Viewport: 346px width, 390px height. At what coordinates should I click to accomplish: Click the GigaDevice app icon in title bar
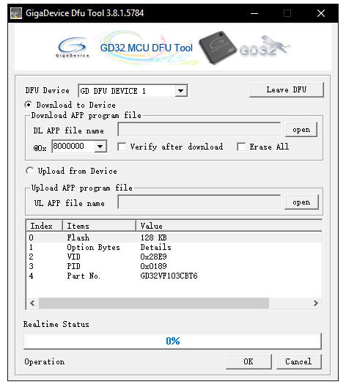(x=16, y=13)
